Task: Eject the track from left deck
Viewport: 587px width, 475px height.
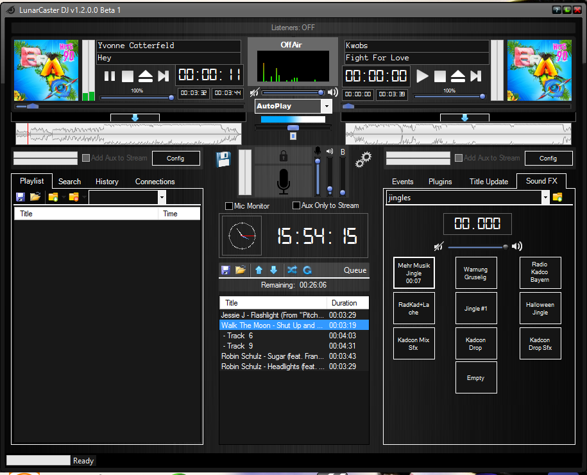Action: tap(145, 76)
